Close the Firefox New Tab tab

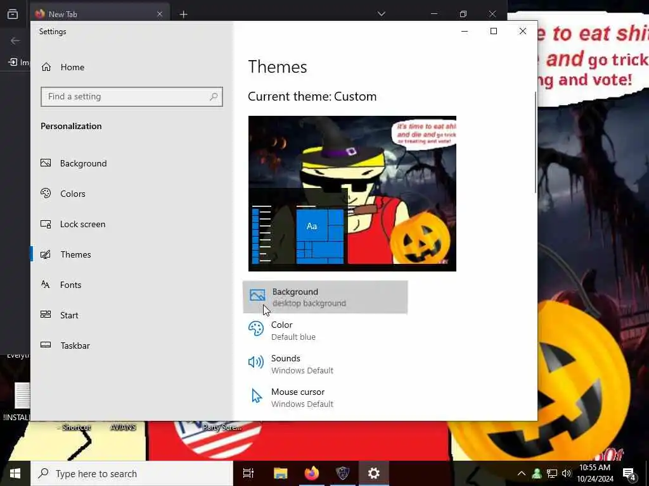(x=160, y=14)
